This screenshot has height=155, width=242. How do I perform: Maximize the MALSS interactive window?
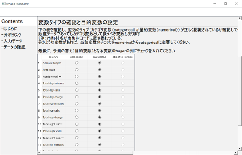[x=225, y=3]
